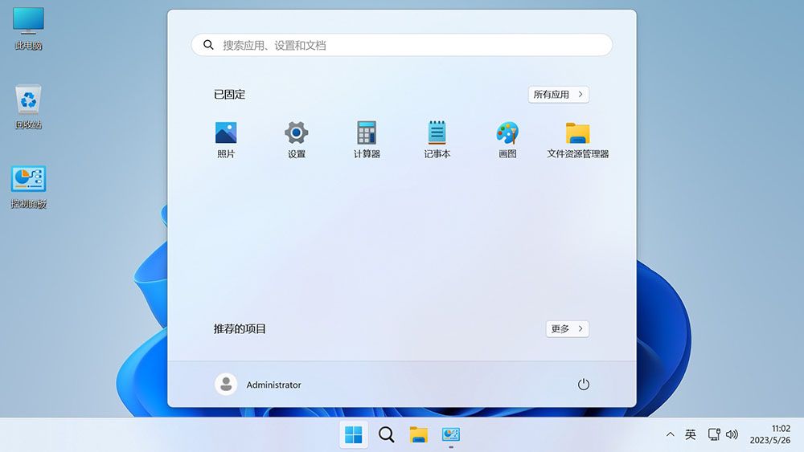Viewport: 804px width, 452px height.
Task: Open the volume speaker icon in tray
Action: pos(732,434)
